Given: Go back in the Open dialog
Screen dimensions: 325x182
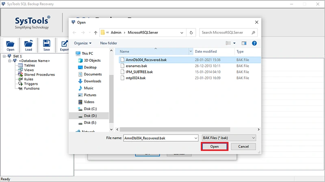Looking at the screenshot, I should [74, 32].
